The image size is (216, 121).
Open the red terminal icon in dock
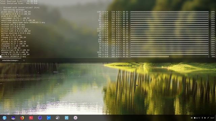pos(31,118)
